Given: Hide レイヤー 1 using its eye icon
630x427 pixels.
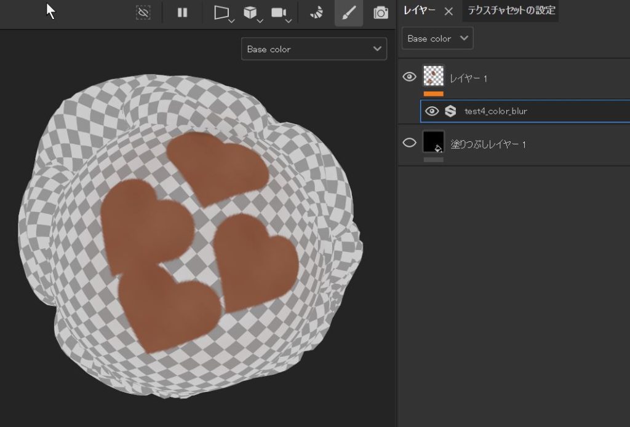Looking at the screenshot, I should [409, 77].
